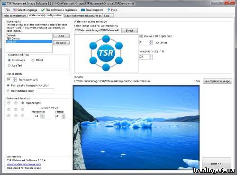Click the Vertical offset spinner arrows
237x175 pixels.
click(64, 116)
